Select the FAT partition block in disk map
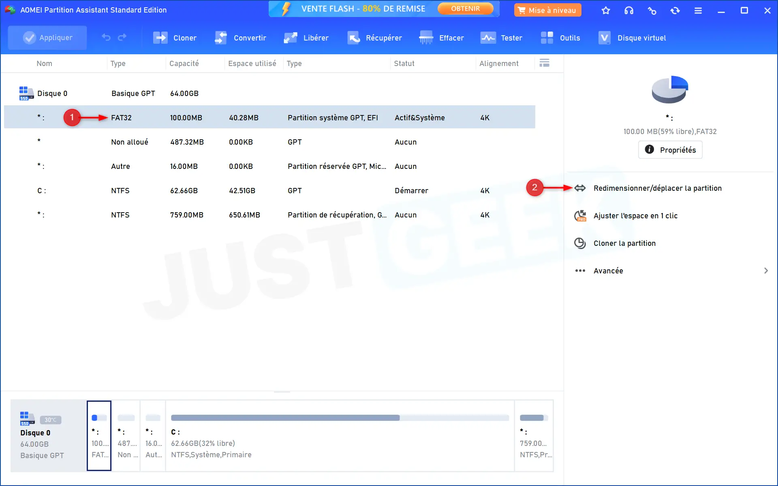Screen dimensions: 778x486 click(99, 436)
